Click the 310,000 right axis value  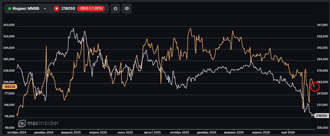(x=322, y=48)
